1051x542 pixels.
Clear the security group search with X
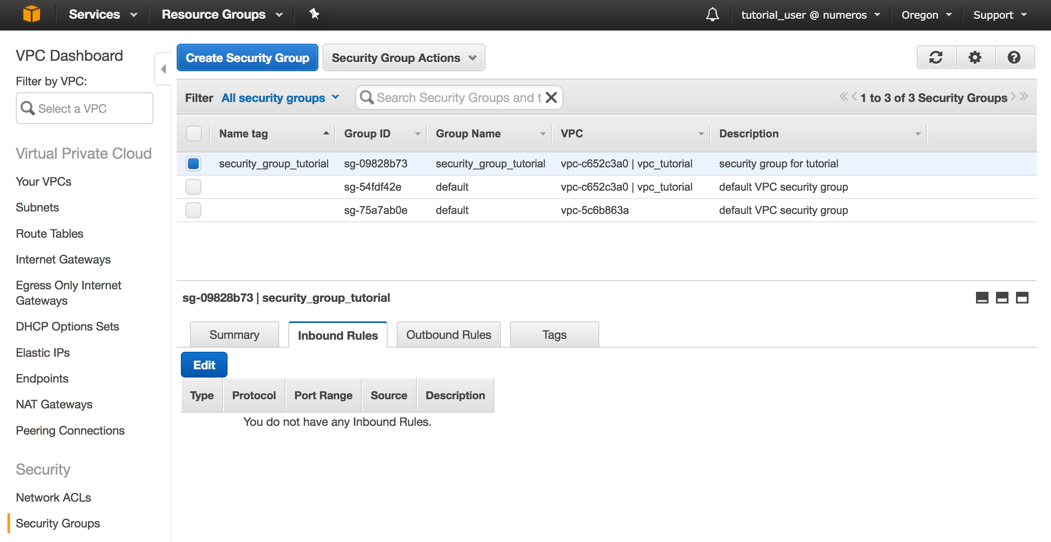(x=551, y=97)
